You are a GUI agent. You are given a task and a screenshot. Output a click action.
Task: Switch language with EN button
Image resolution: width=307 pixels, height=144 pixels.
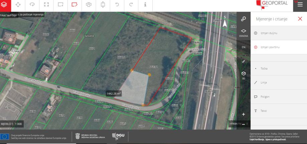tap(244, 47)
